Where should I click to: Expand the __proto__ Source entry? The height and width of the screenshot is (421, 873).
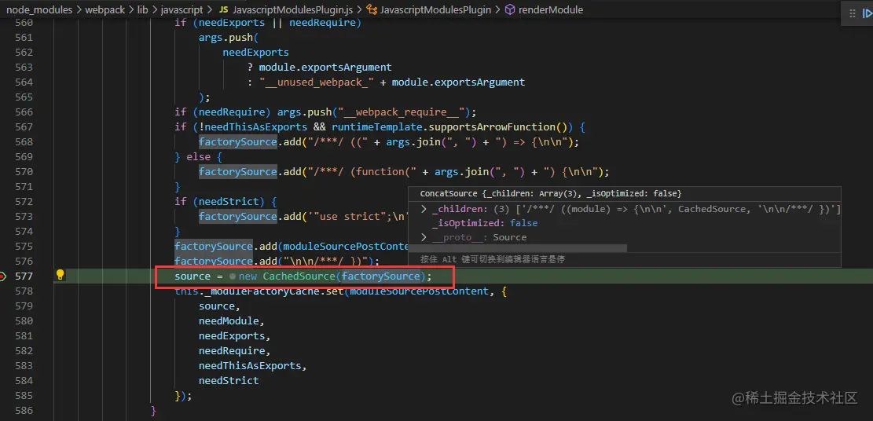pyautogui.click(x=424, y=237)
